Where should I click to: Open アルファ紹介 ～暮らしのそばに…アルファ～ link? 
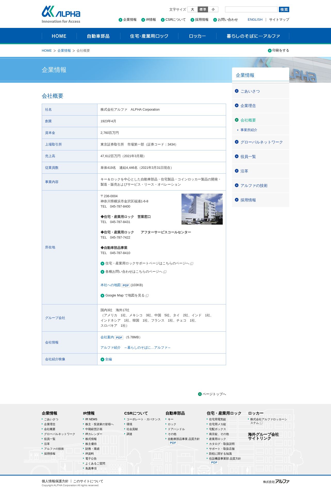coord(136,348)
